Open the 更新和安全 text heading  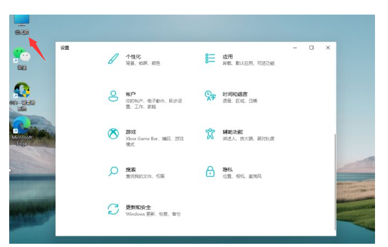coord(139,207)
